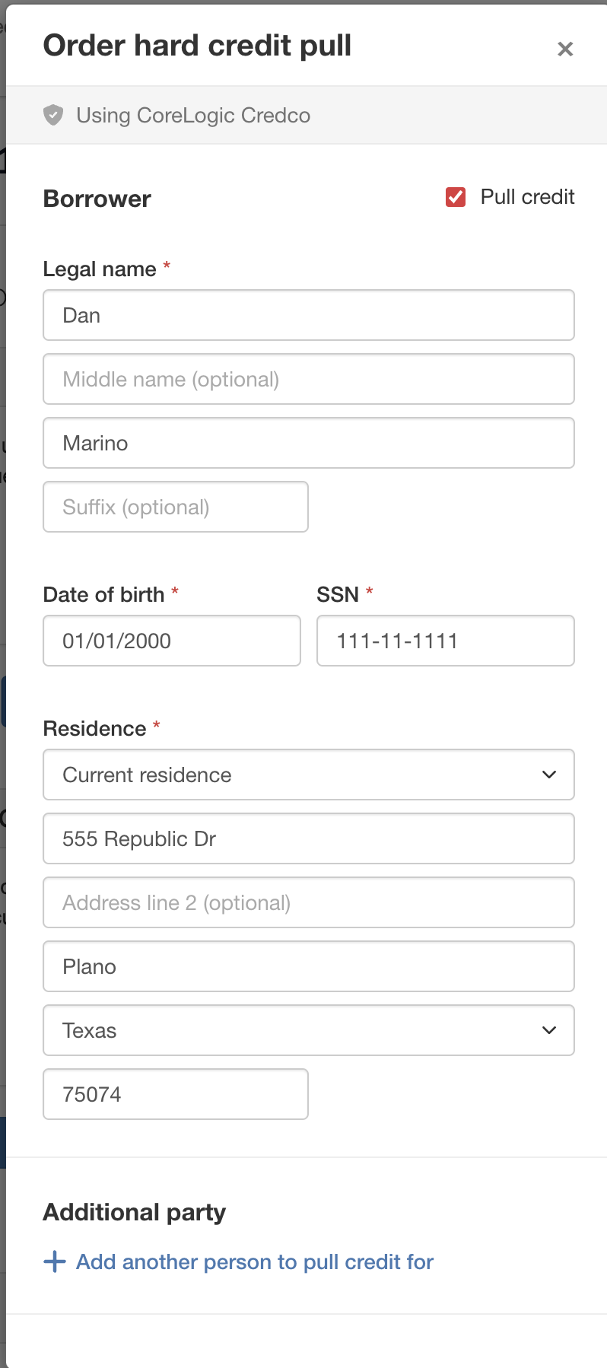
Task: Click the Address line 2 field
Action: point(308,902)
